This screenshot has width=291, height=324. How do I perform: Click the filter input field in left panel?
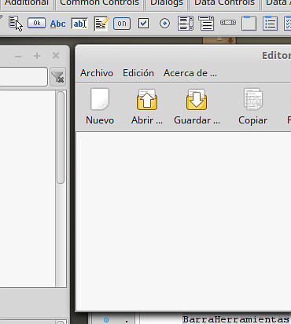[x=24, y=76]
